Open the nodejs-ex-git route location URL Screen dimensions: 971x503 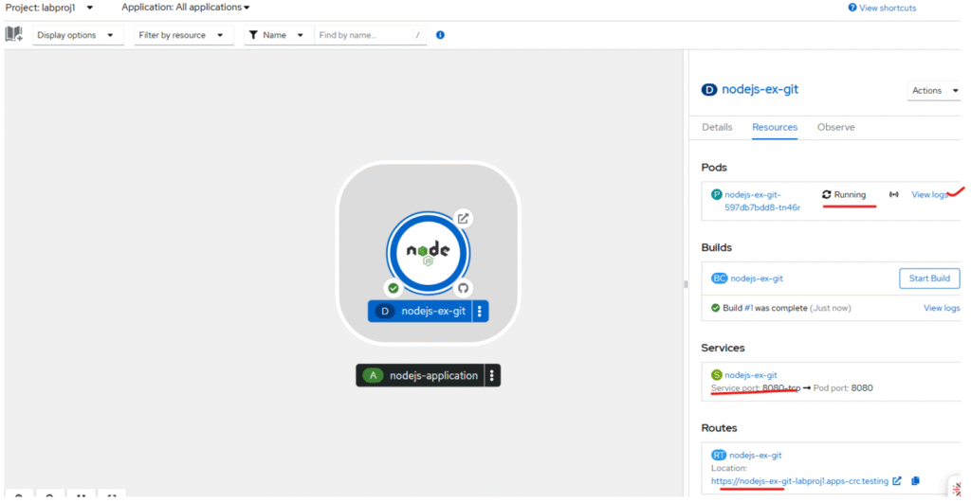pyautogui.click(x=799, y=481)
